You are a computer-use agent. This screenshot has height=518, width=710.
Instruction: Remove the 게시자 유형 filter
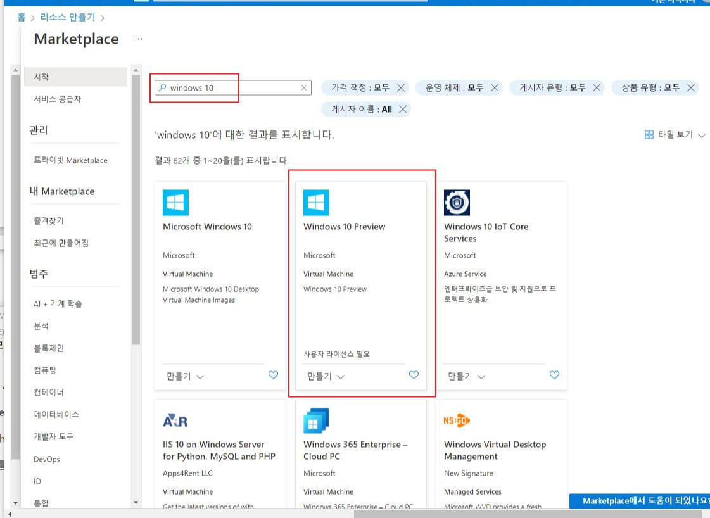(x=597, y=88)
